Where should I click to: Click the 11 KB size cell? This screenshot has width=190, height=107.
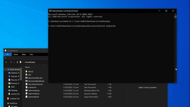109,94
